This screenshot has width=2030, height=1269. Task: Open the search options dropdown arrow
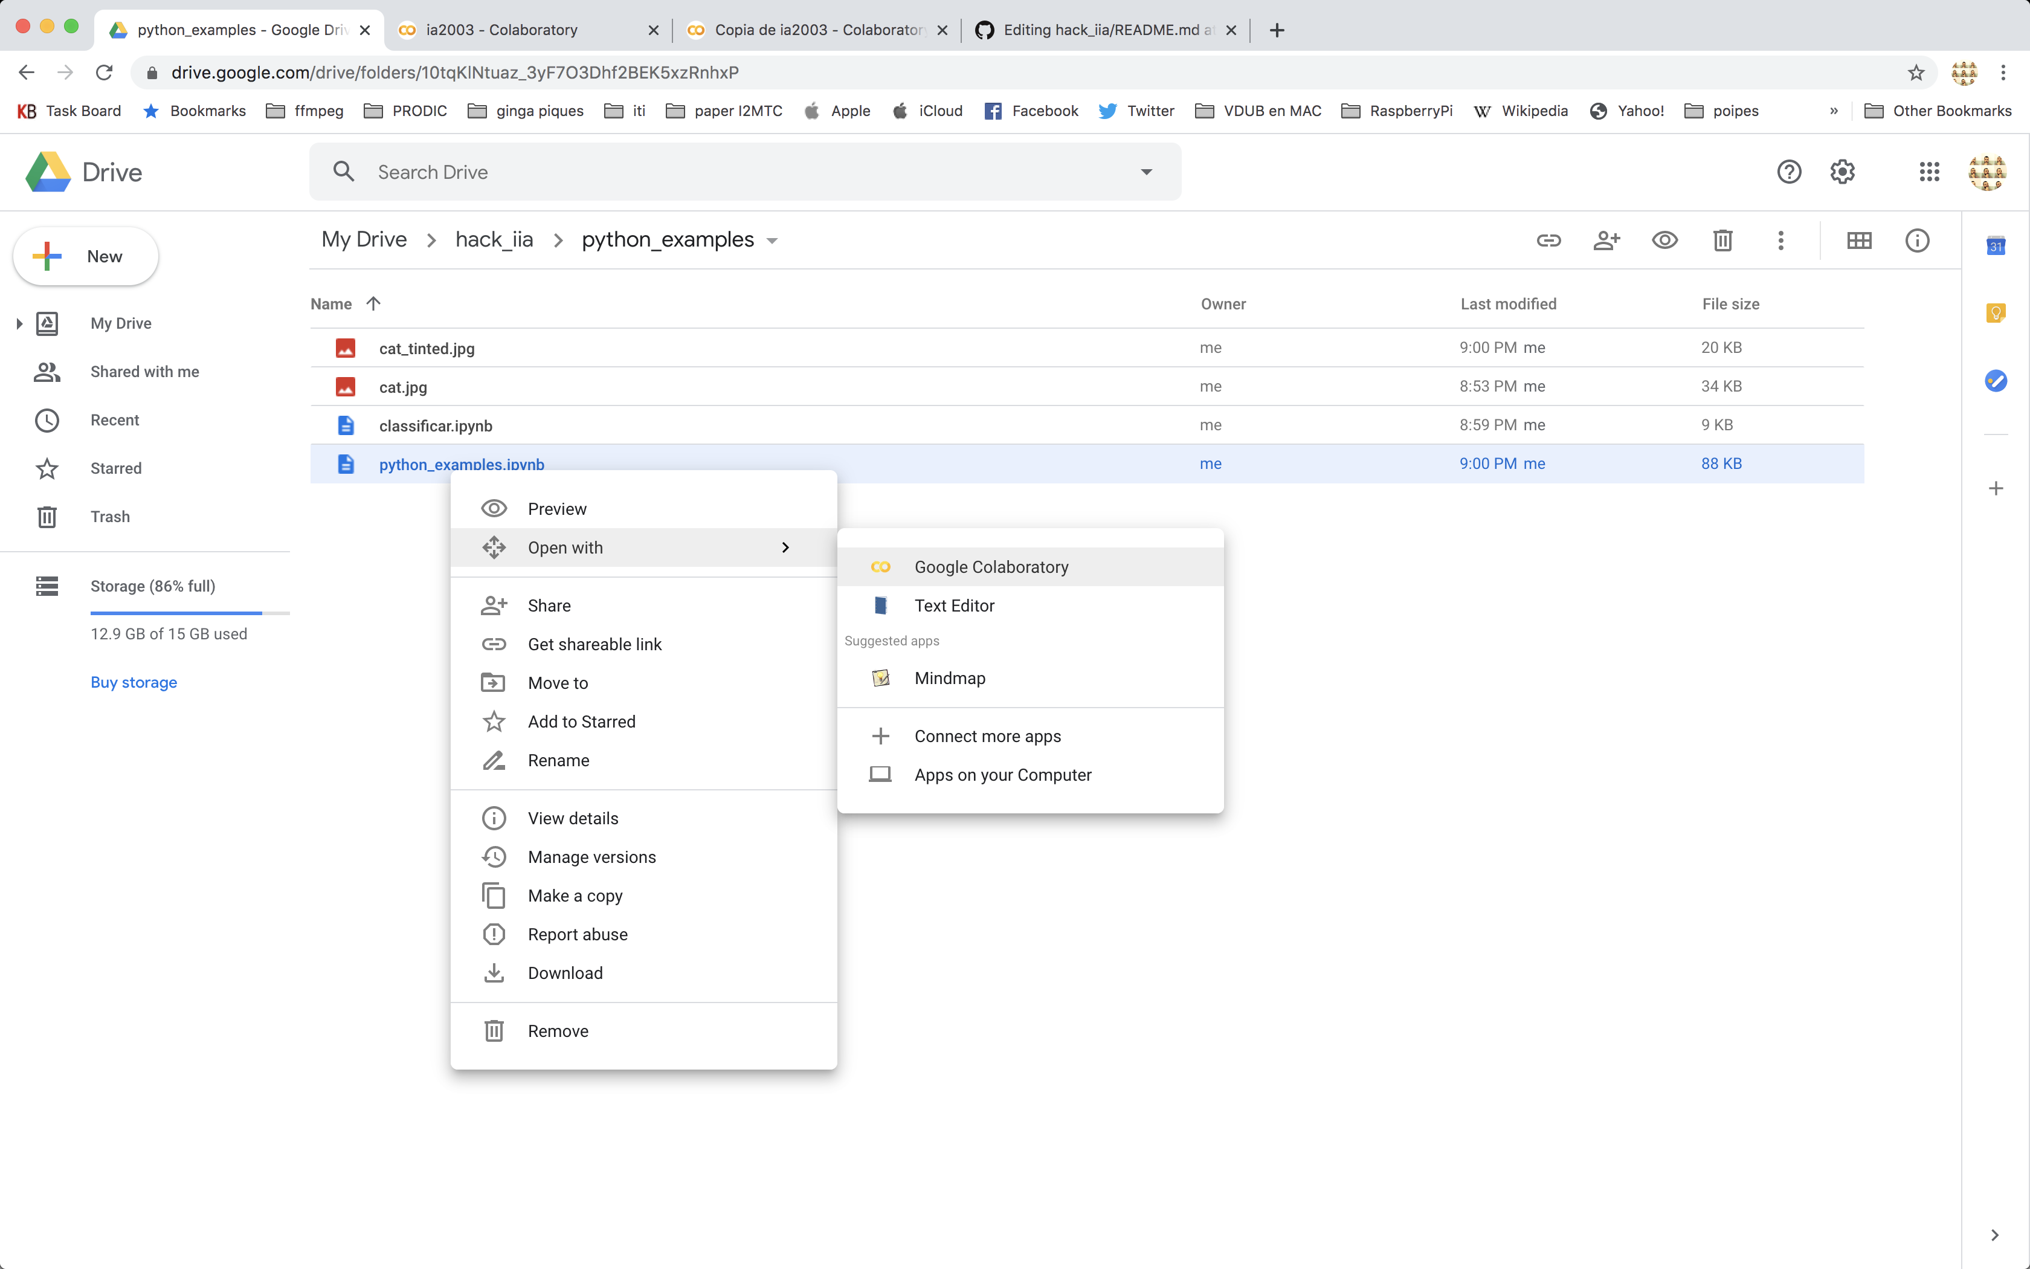point(1146,172)
